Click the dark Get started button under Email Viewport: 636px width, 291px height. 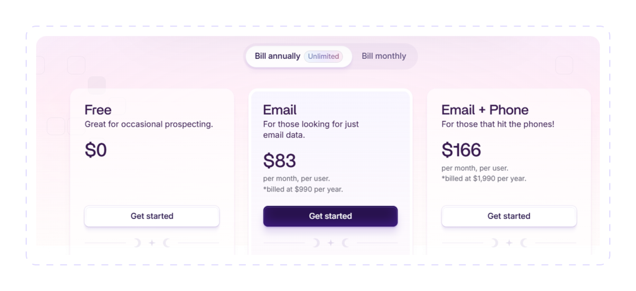pyautogui.click(x=330, y=216)
